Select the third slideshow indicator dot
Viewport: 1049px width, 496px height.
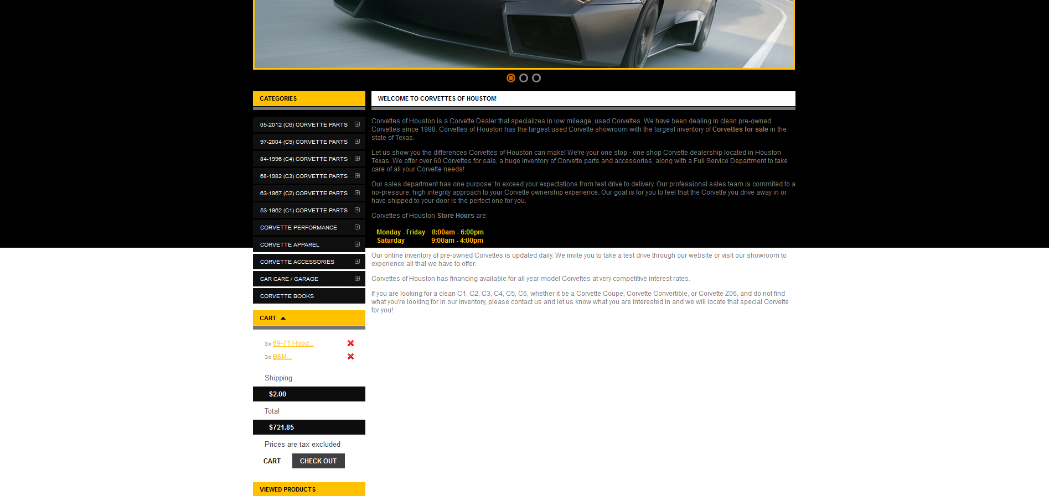point(536,78)
